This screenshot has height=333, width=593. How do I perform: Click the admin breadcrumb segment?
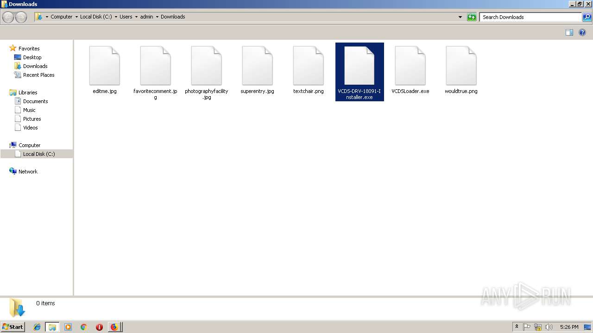click(146, 17)
